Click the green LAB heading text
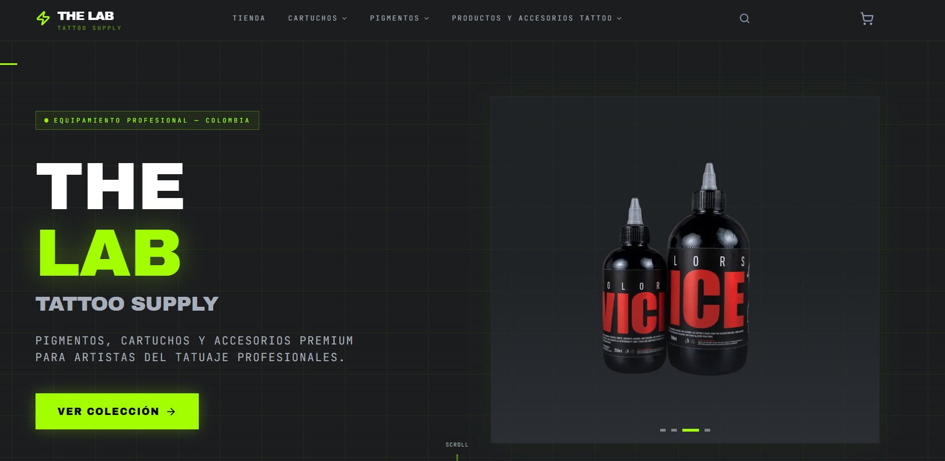 pos(109,253)
